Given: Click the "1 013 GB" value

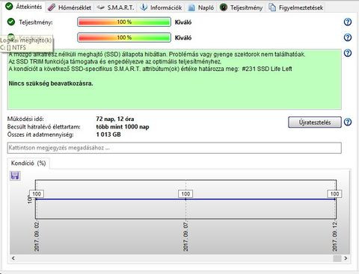Looking at the screenshot, I should 108,134.
